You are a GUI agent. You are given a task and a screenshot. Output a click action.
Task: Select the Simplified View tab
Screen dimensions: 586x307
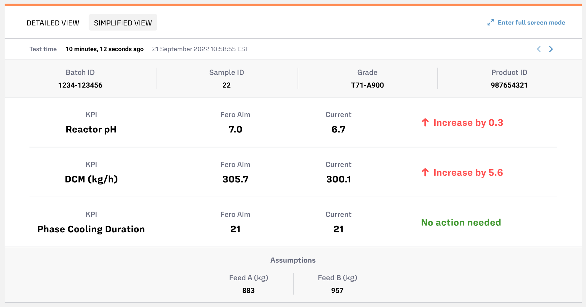tap(123, 23)
